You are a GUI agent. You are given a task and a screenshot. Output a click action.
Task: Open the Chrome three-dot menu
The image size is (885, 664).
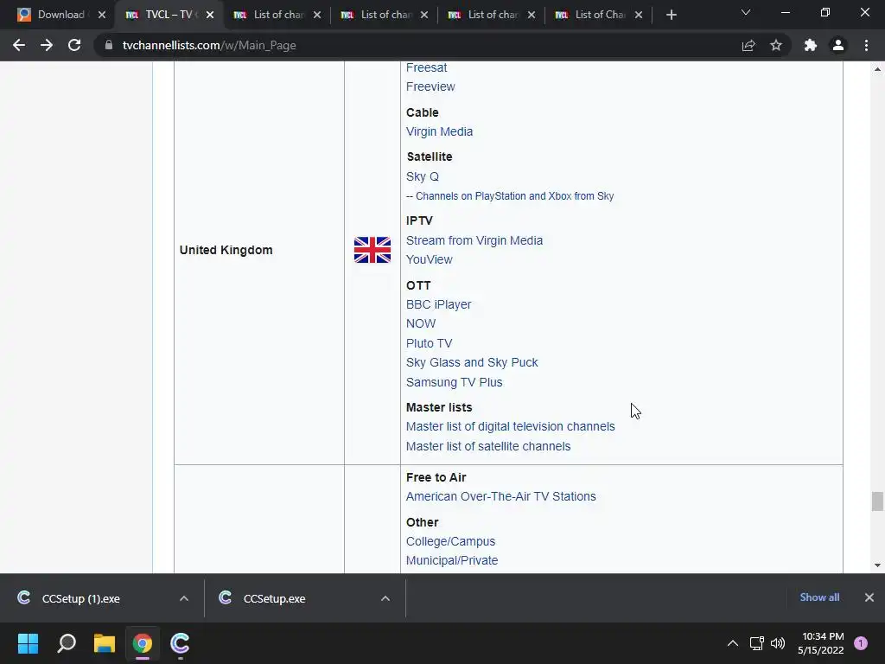point(866,45)
